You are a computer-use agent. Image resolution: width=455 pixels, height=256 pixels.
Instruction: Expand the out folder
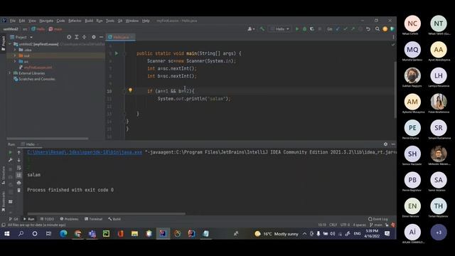click(15, 55)
